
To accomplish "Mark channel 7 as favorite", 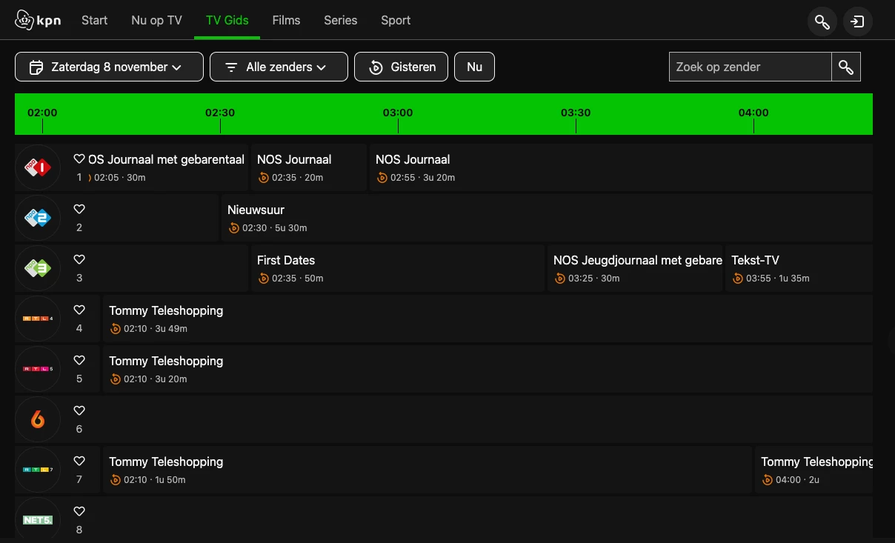I will click(x=79, y=462).
